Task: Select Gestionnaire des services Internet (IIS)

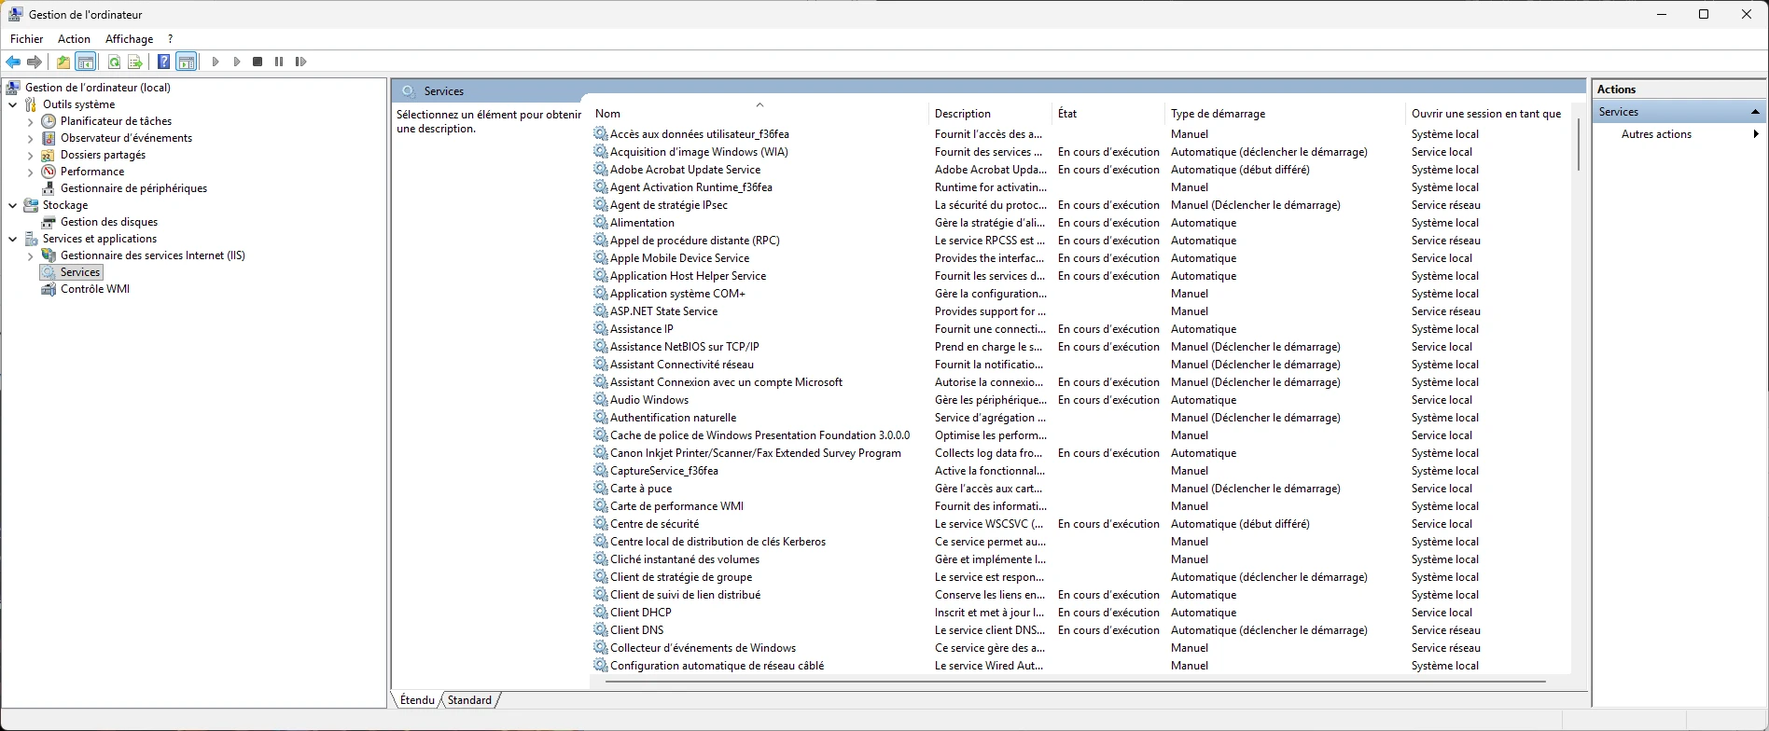Action: click(x=153, y=255)
